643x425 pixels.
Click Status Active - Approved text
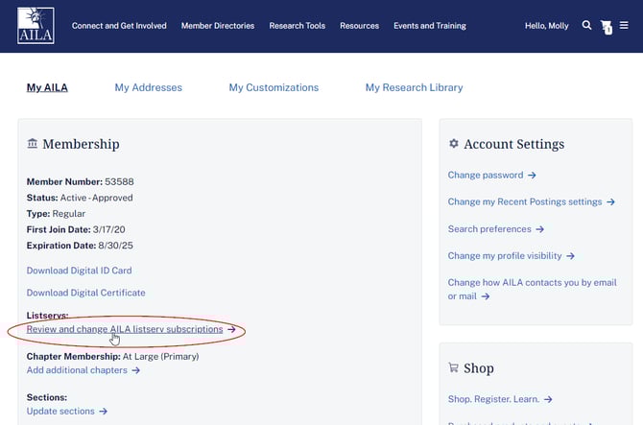click(80, 198)
